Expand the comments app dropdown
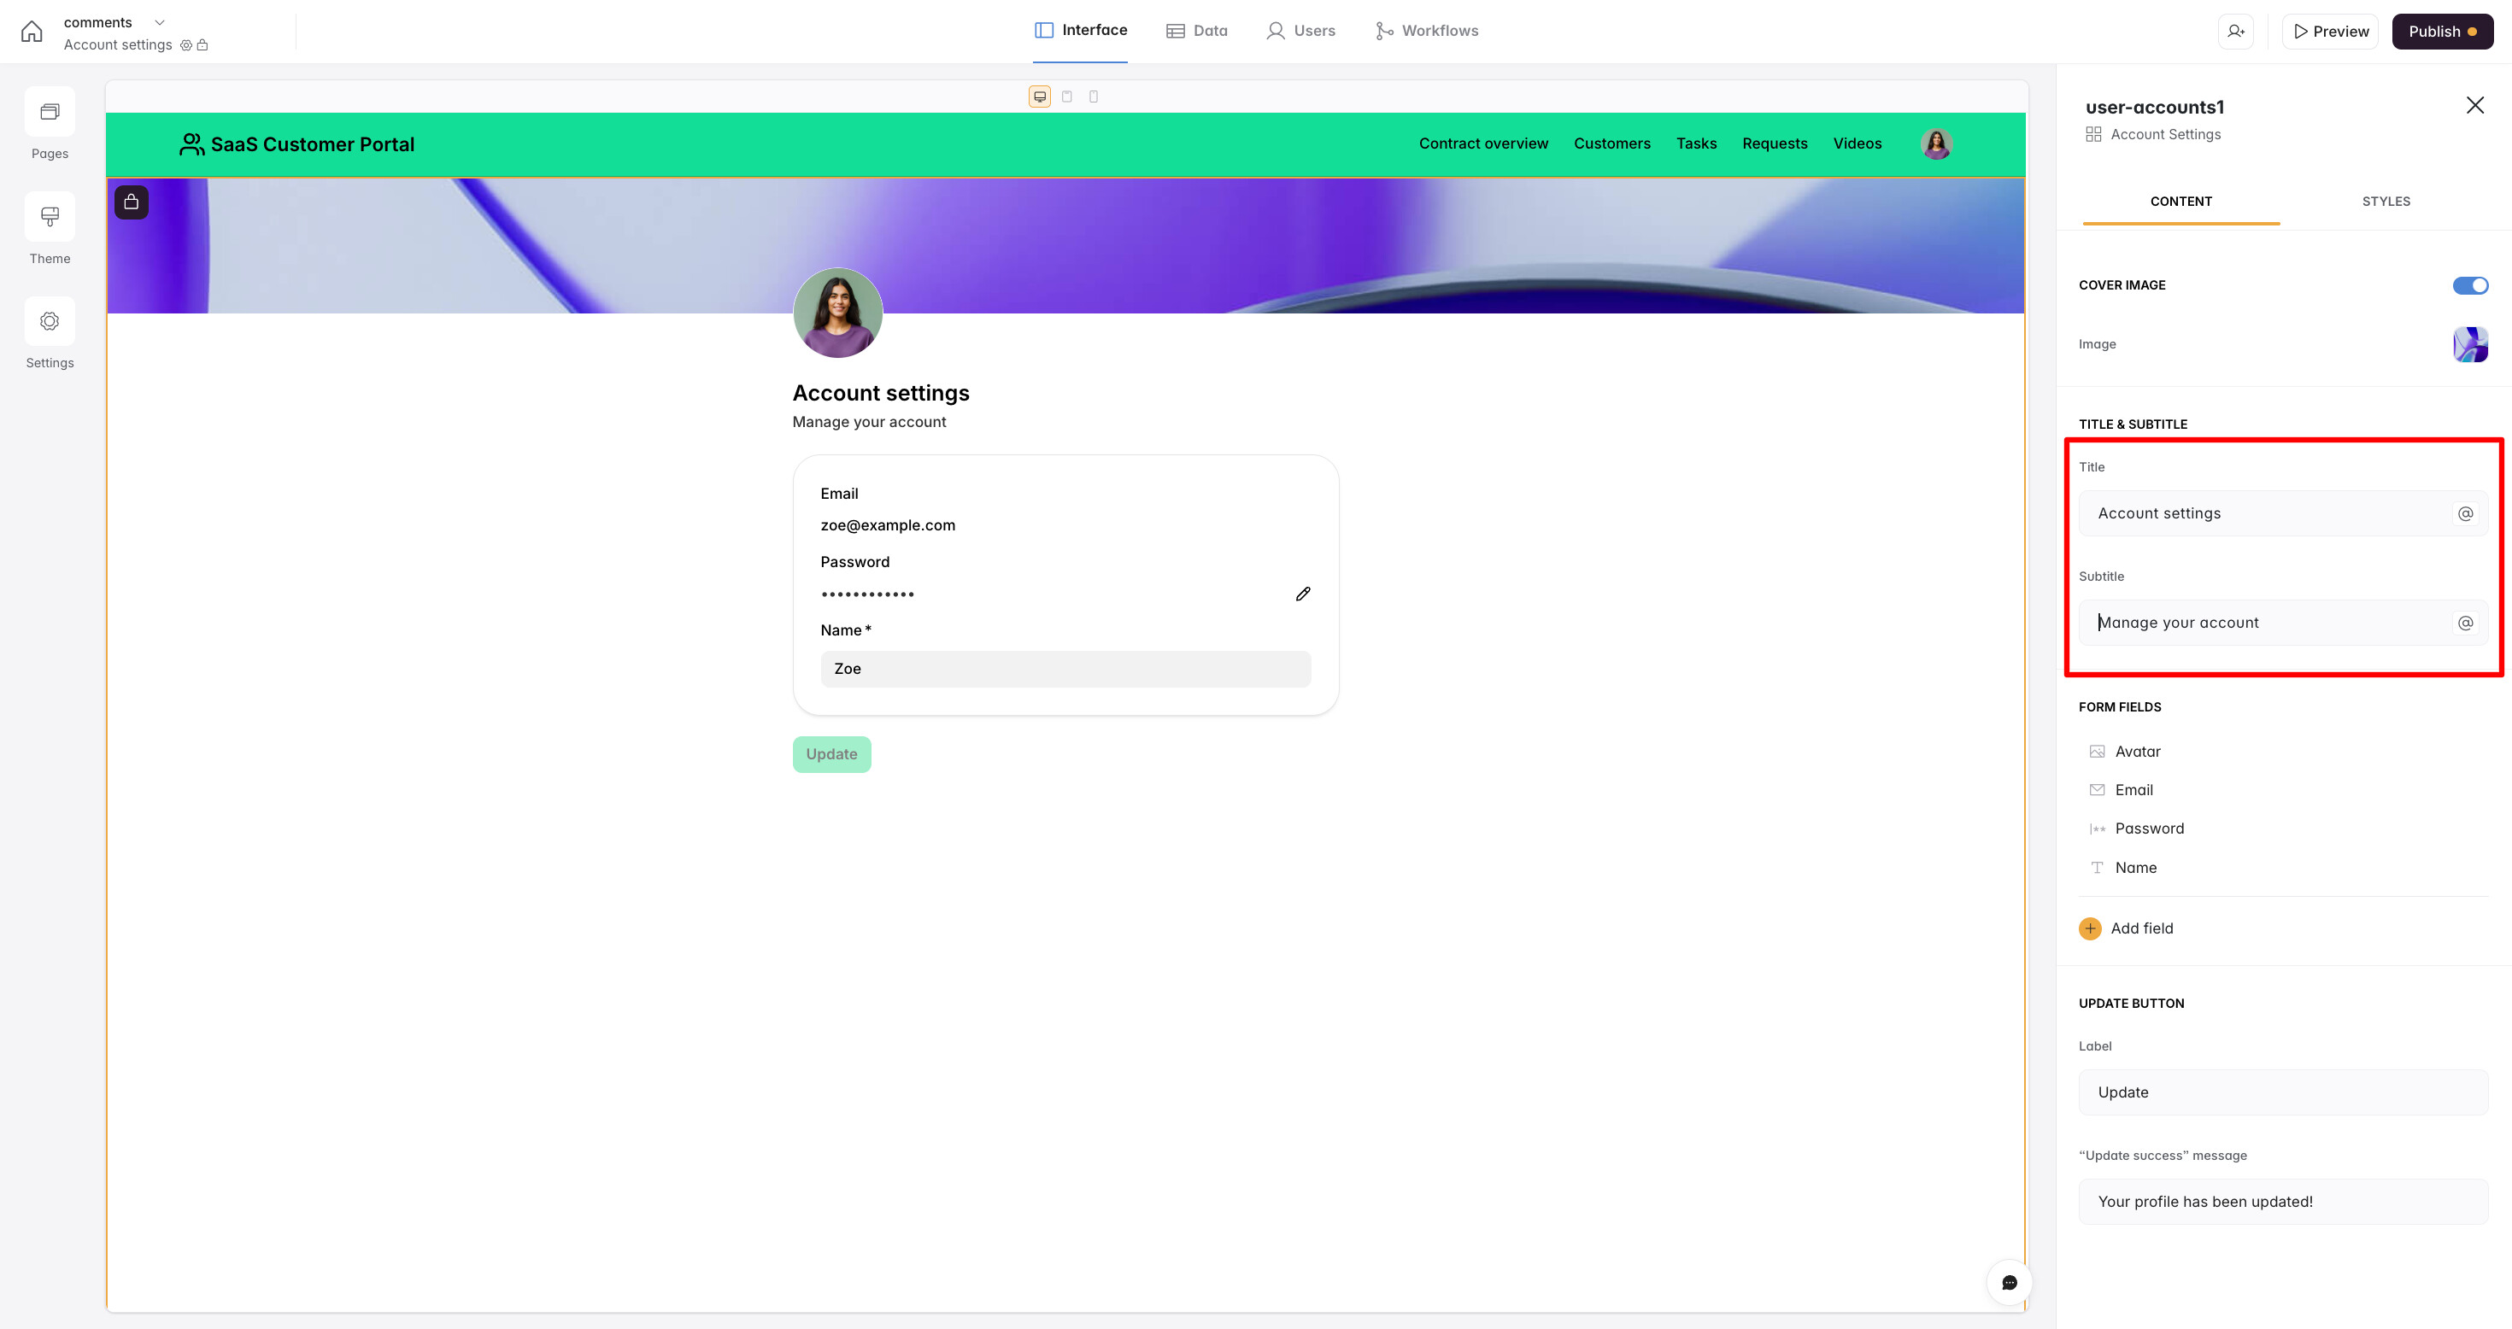 tap(160, 22)
